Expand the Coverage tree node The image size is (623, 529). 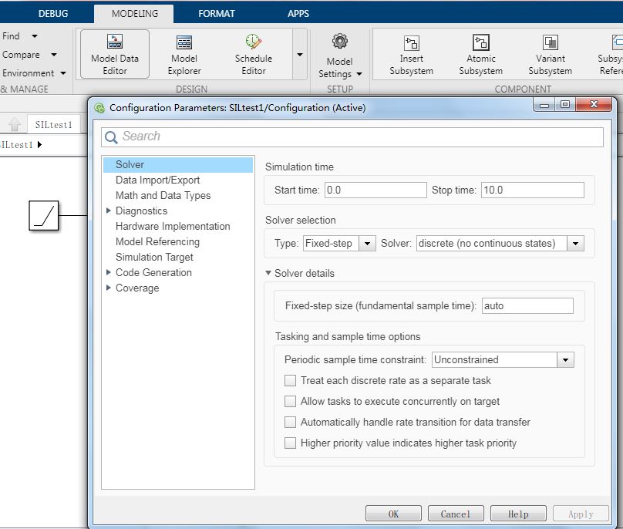pos(108,288)
